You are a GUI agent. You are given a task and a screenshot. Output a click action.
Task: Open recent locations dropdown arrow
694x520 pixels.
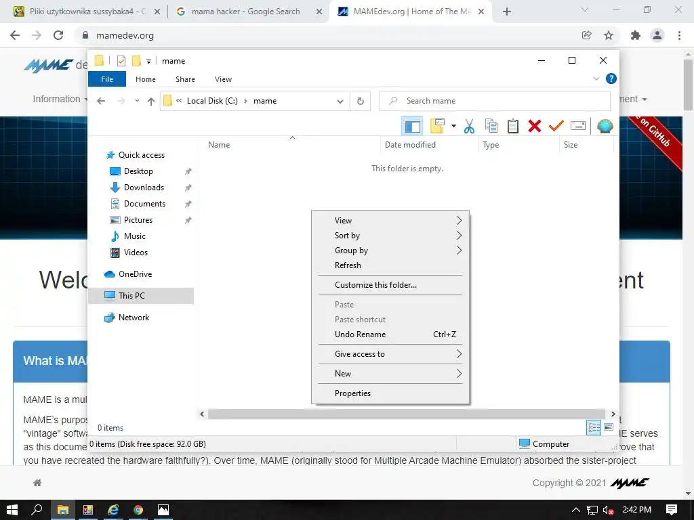(x=137, y=101)
